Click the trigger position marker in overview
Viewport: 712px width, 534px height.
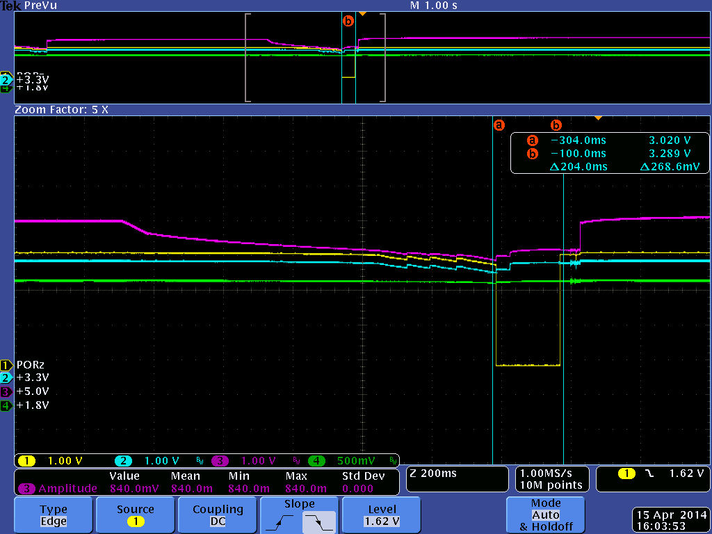pyautogui.click(x=362, y=14)
